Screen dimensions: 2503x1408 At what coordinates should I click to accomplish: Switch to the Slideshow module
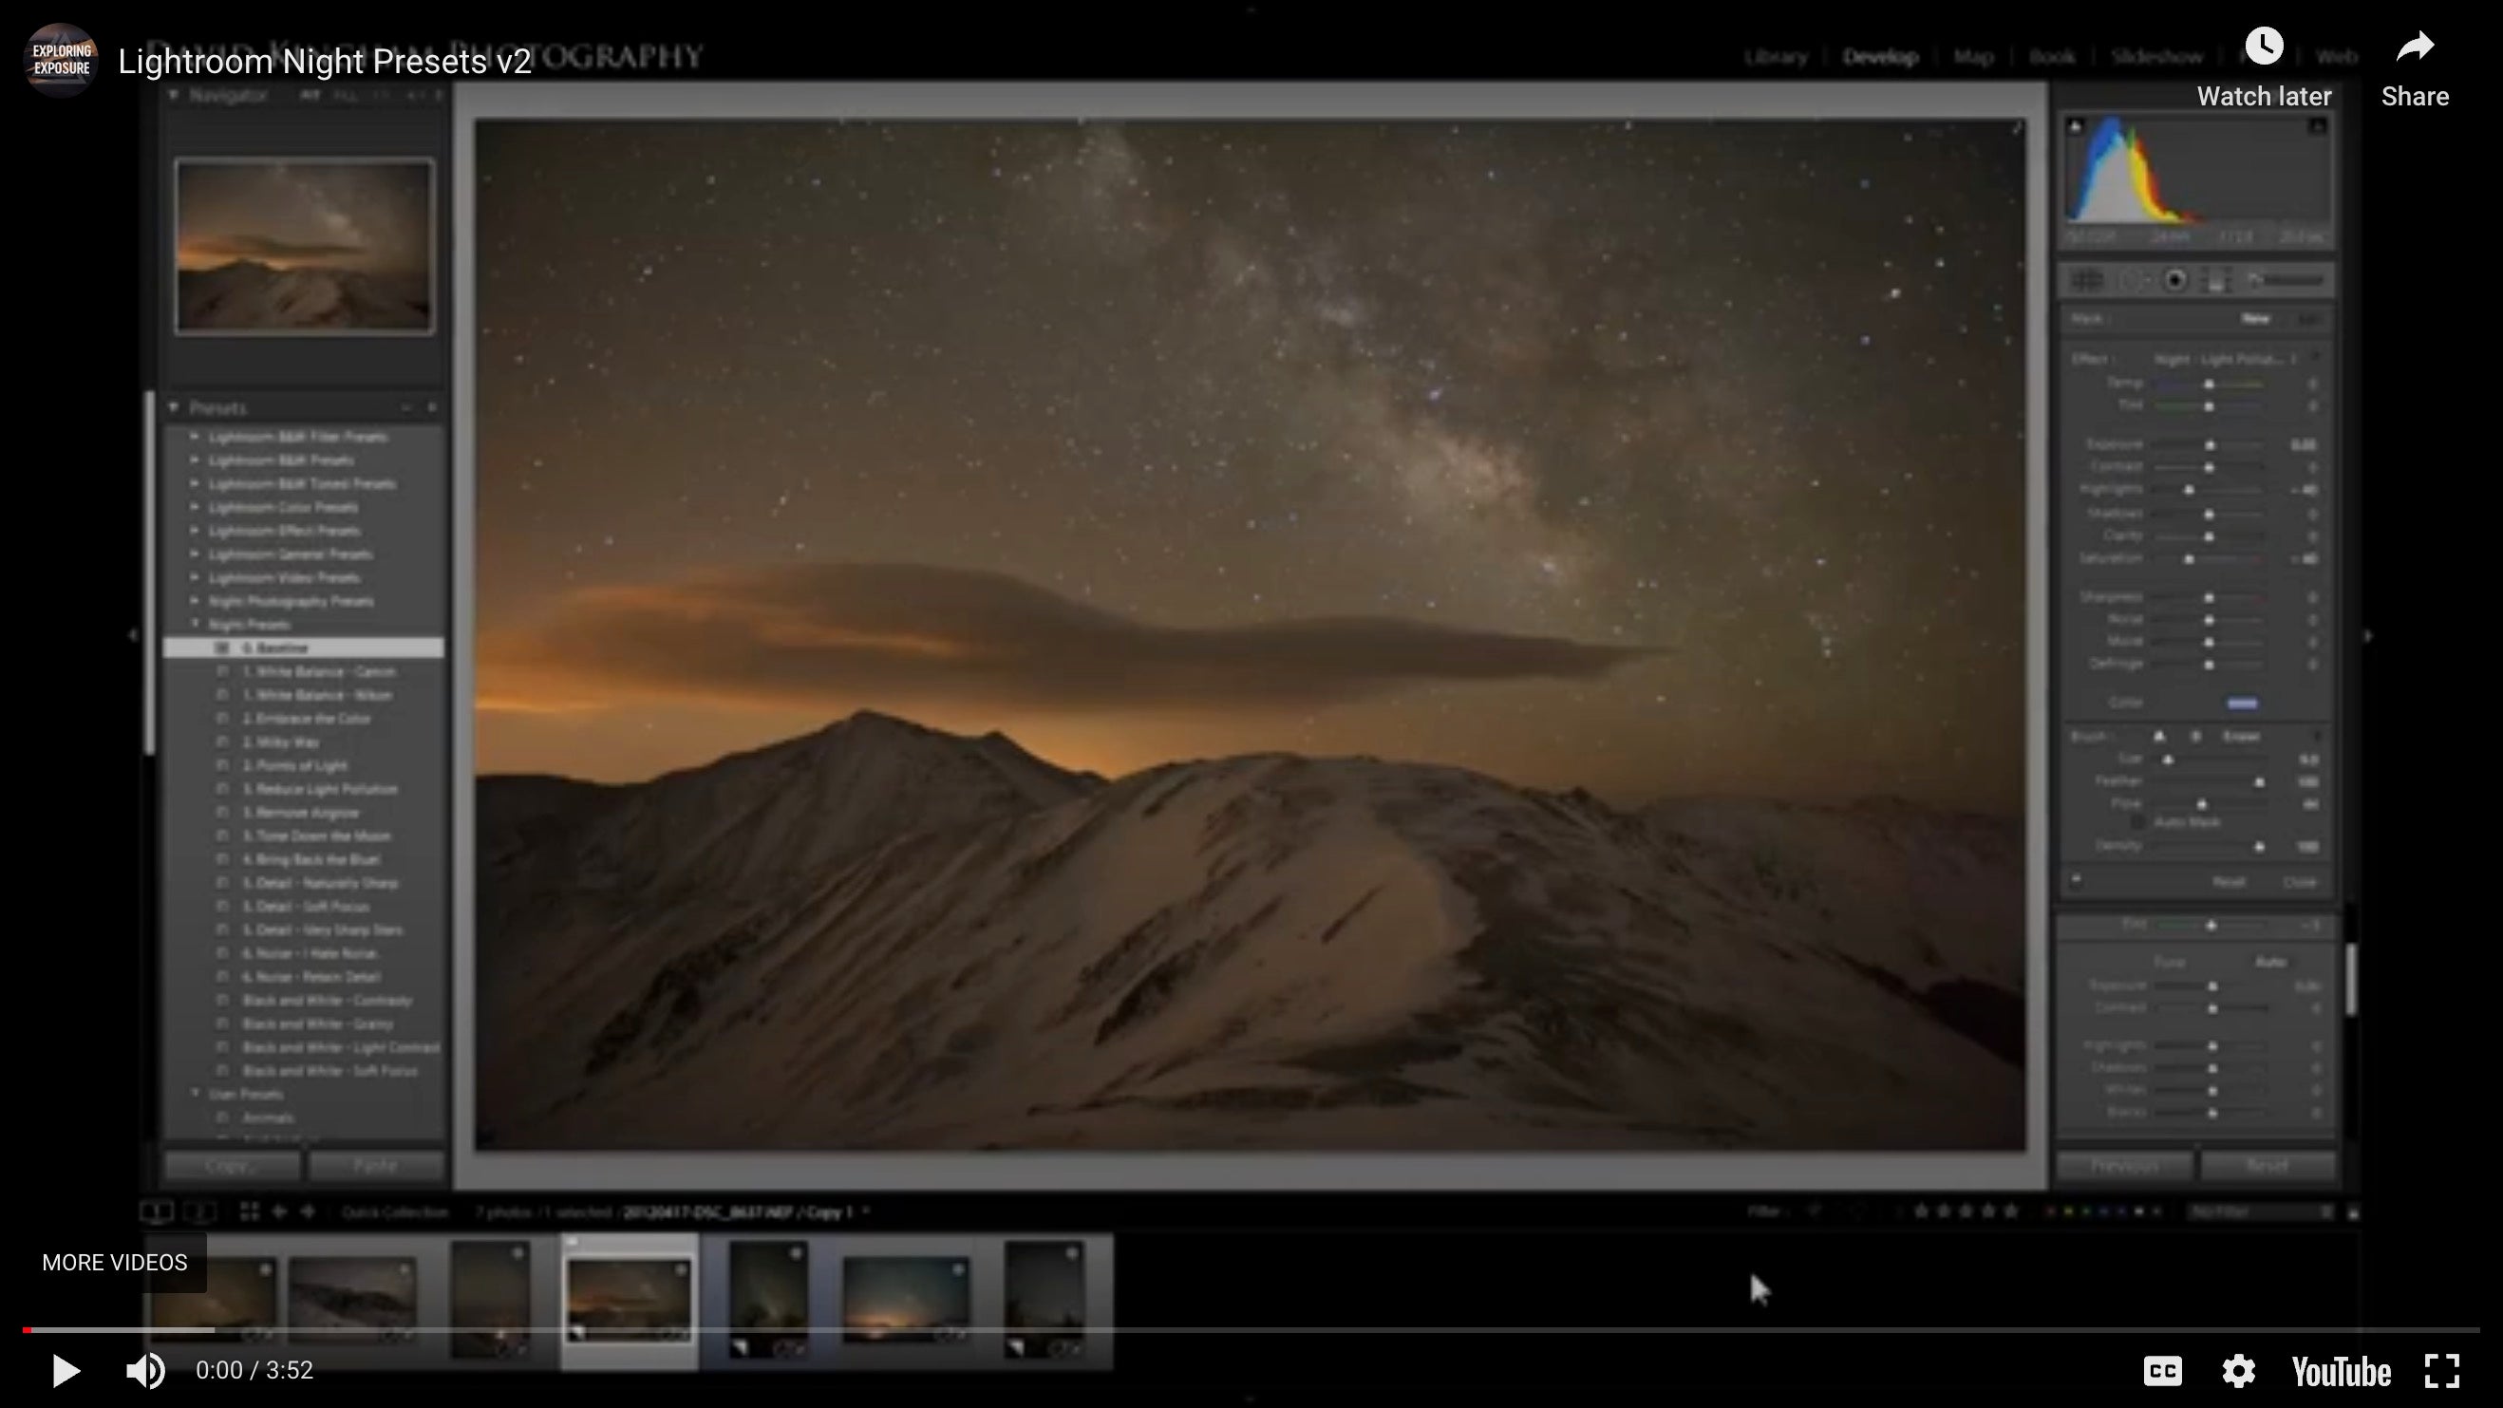click(x=2156, y=56)
